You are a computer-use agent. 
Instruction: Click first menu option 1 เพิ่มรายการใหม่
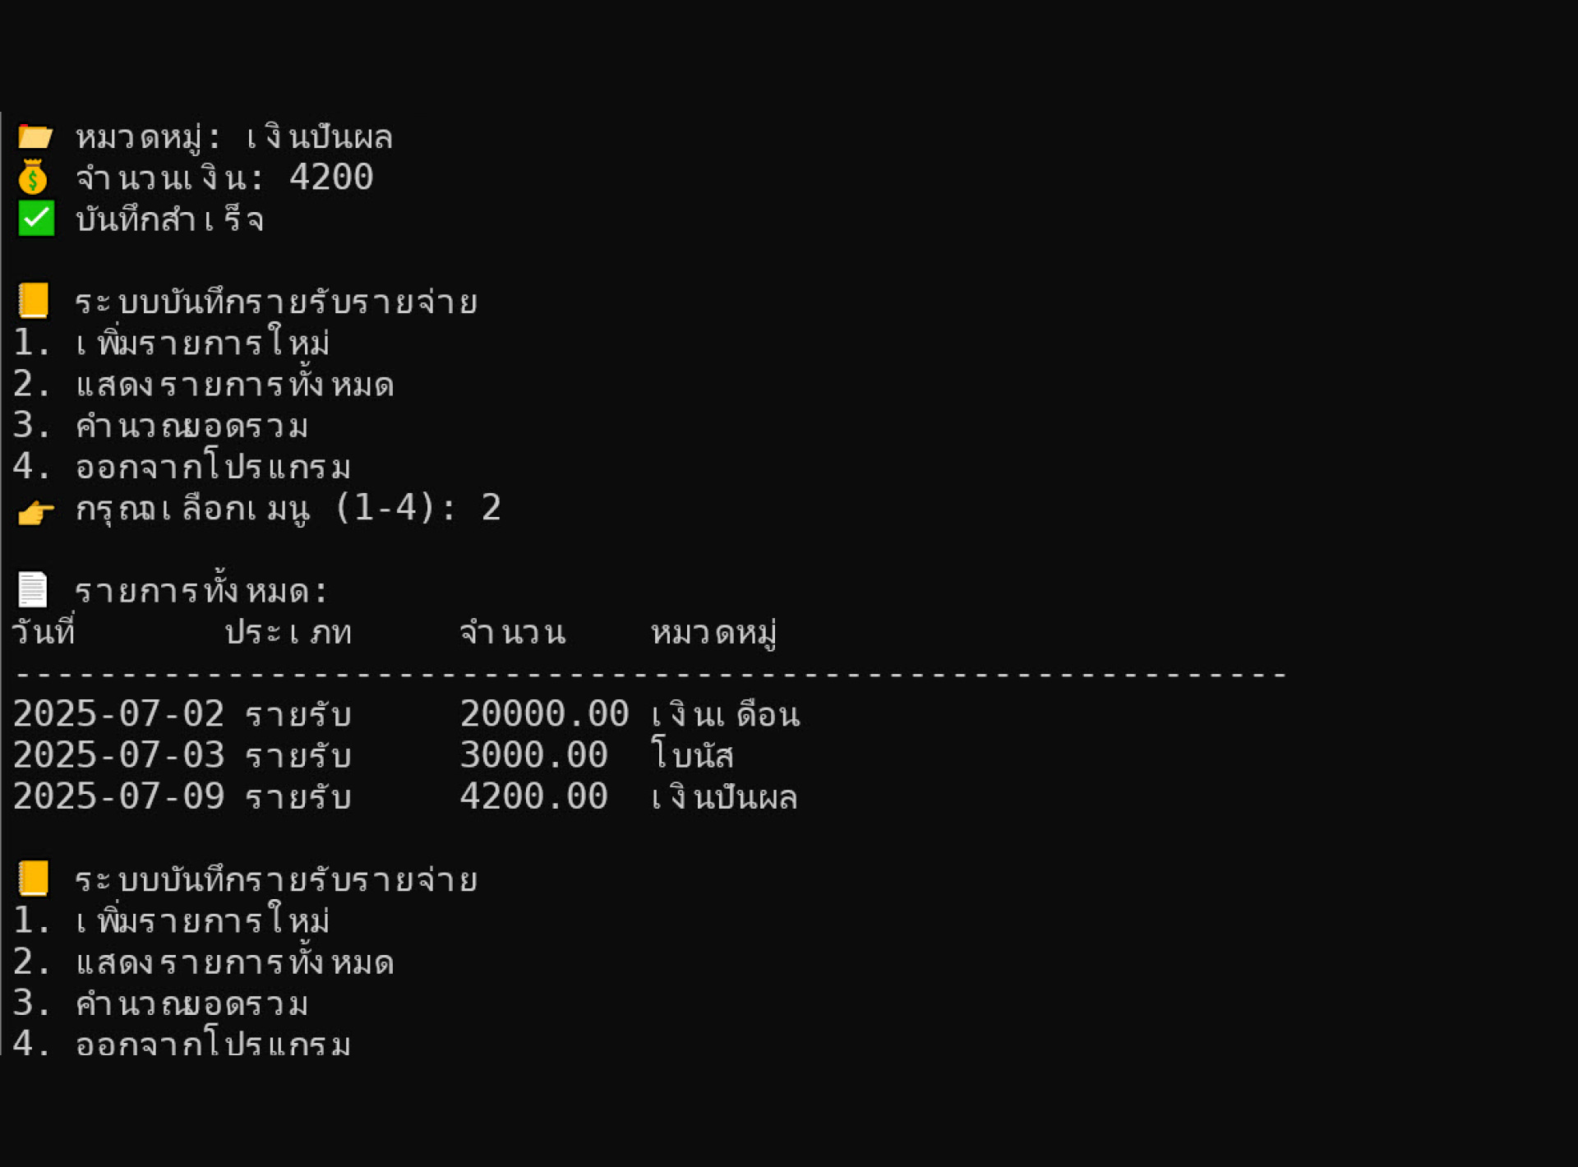click(172, 342)
